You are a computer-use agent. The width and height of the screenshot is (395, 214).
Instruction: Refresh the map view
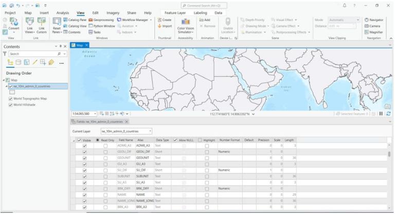click(388, 114)
